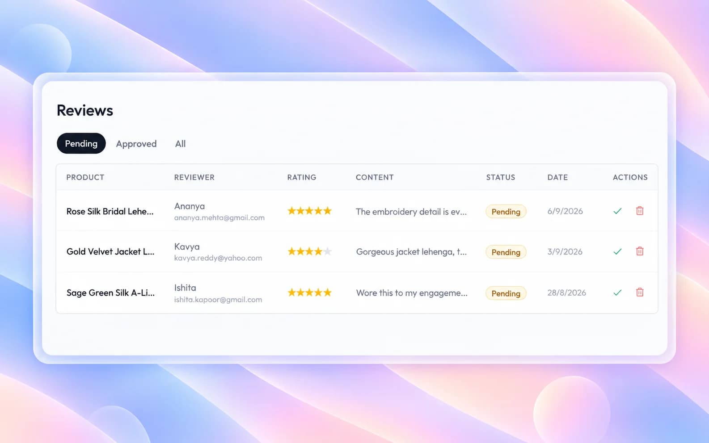Image resolution: width=709 pixels, height=443 pixels.
Task: Approve Ananya's review with the checkmark icon
Action: coord(617,211)
